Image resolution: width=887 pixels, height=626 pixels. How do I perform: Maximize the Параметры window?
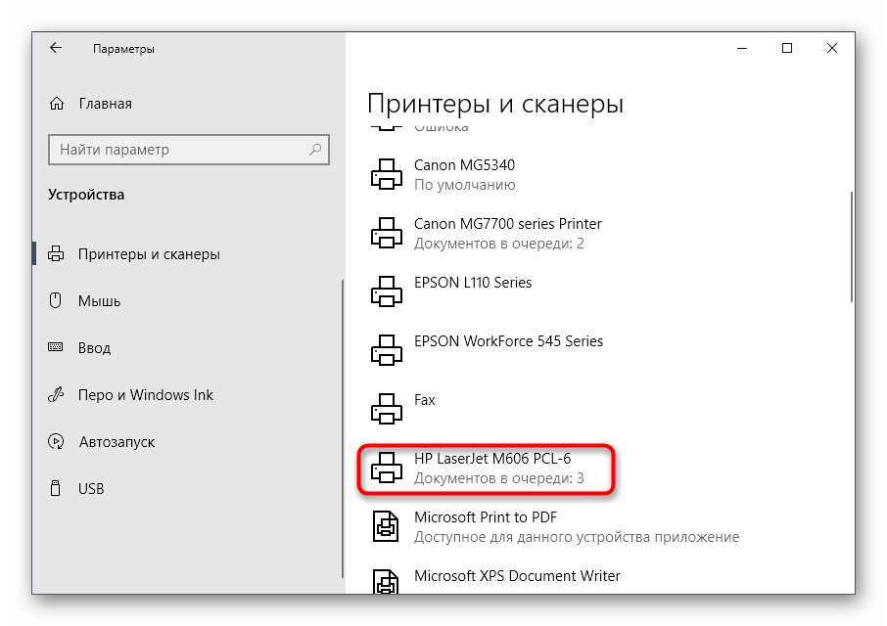click(x=787, y=49)
